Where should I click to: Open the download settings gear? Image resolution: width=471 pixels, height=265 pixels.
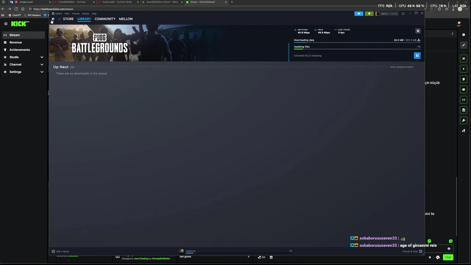(418, 31)
